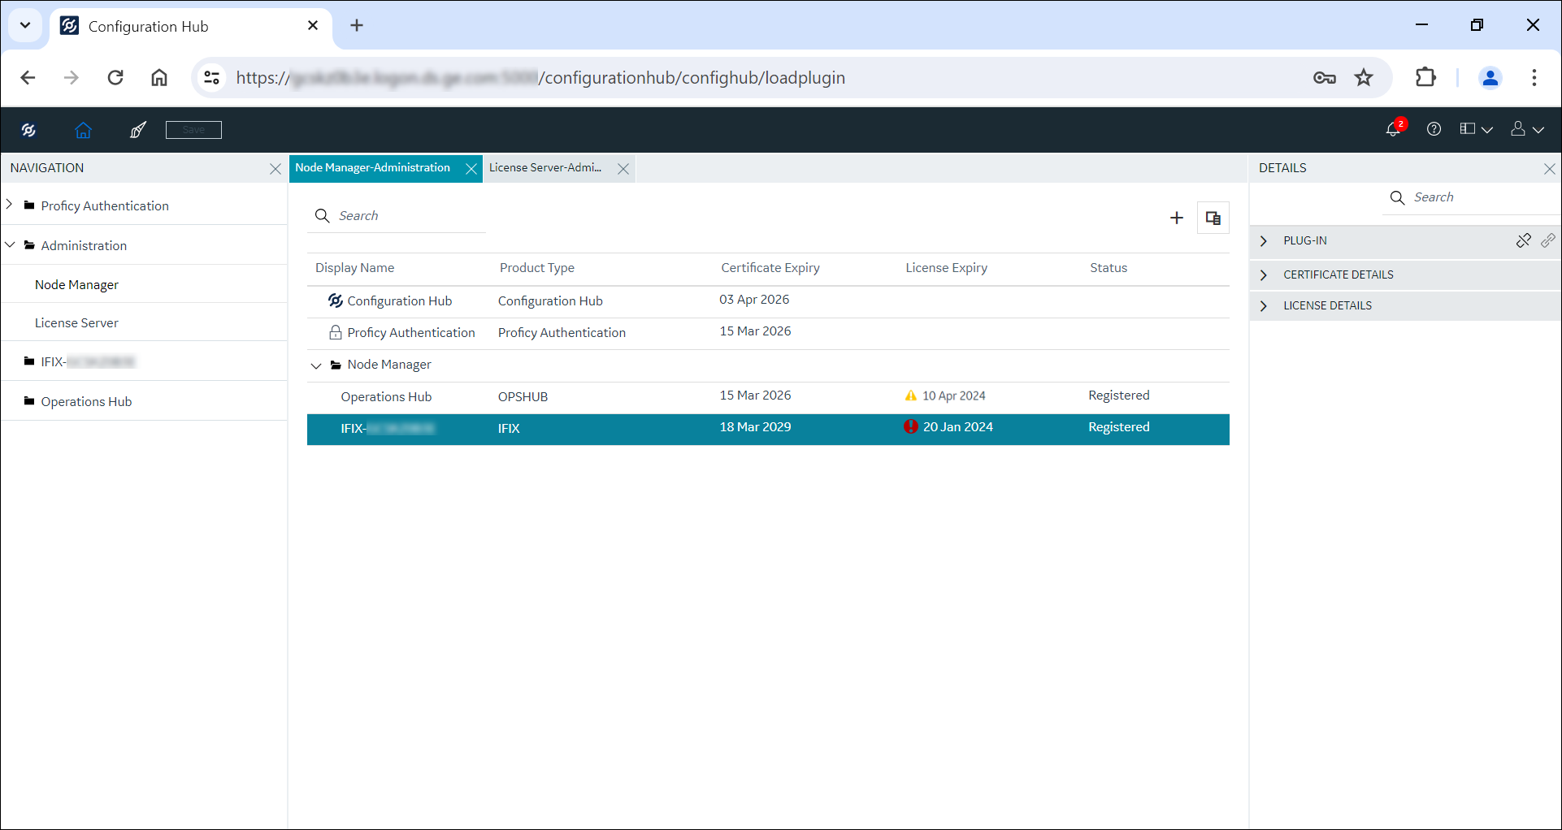Open the notifications bell icon

[x=1394, y=129]
